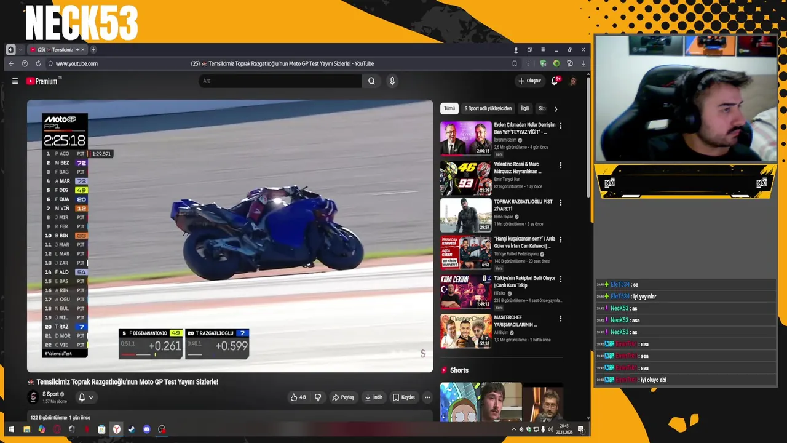Open browser tab list dropdown arrow
Screen dimensions: 787x443
point(21,50)
